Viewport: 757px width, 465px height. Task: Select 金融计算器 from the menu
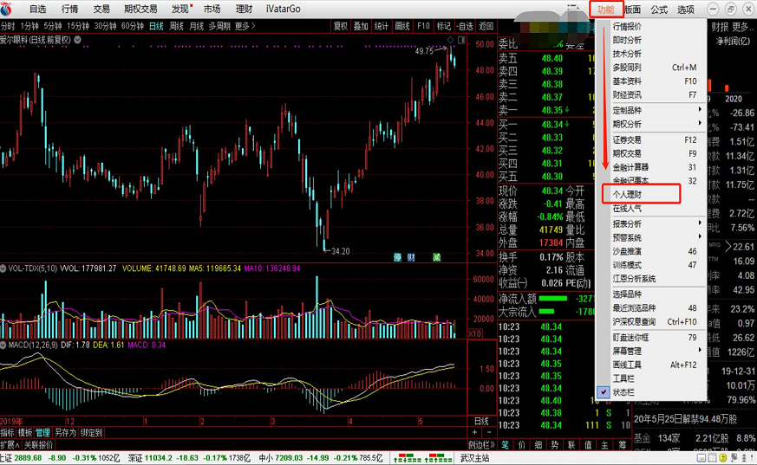point(630,167)
